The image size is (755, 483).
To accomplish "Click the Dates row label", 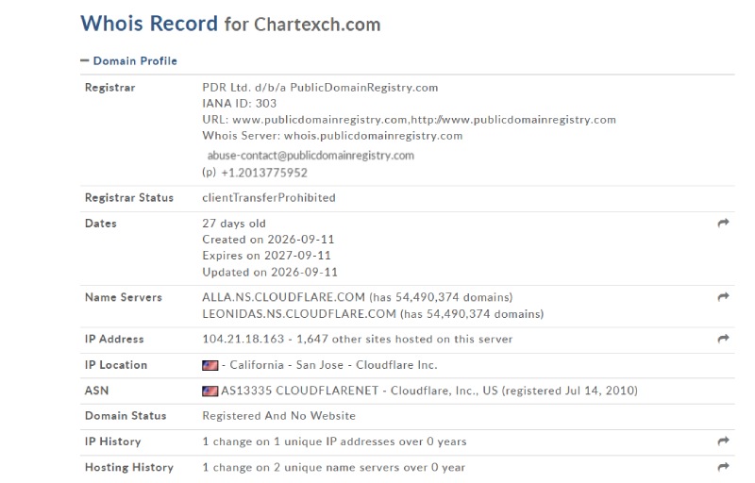I will click(x=101, y=224).
